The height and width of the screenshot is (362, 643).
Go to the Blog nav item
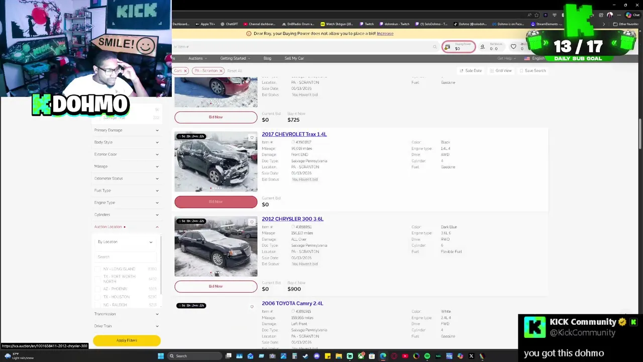pyautogui.click(x=267, y=58)
